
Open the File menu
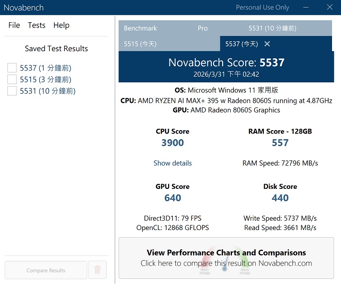pos(14,26)
